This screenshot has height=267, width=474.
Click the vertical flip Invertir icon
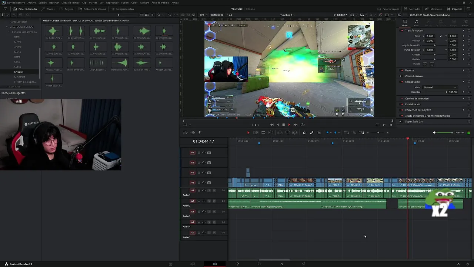click(x=432, y=64)
